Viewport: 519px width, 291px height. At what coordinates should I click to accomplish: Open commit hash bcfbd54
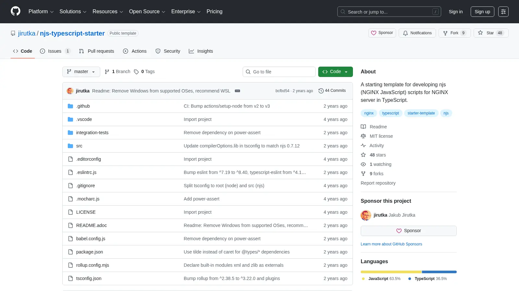[x=282, y=91]
